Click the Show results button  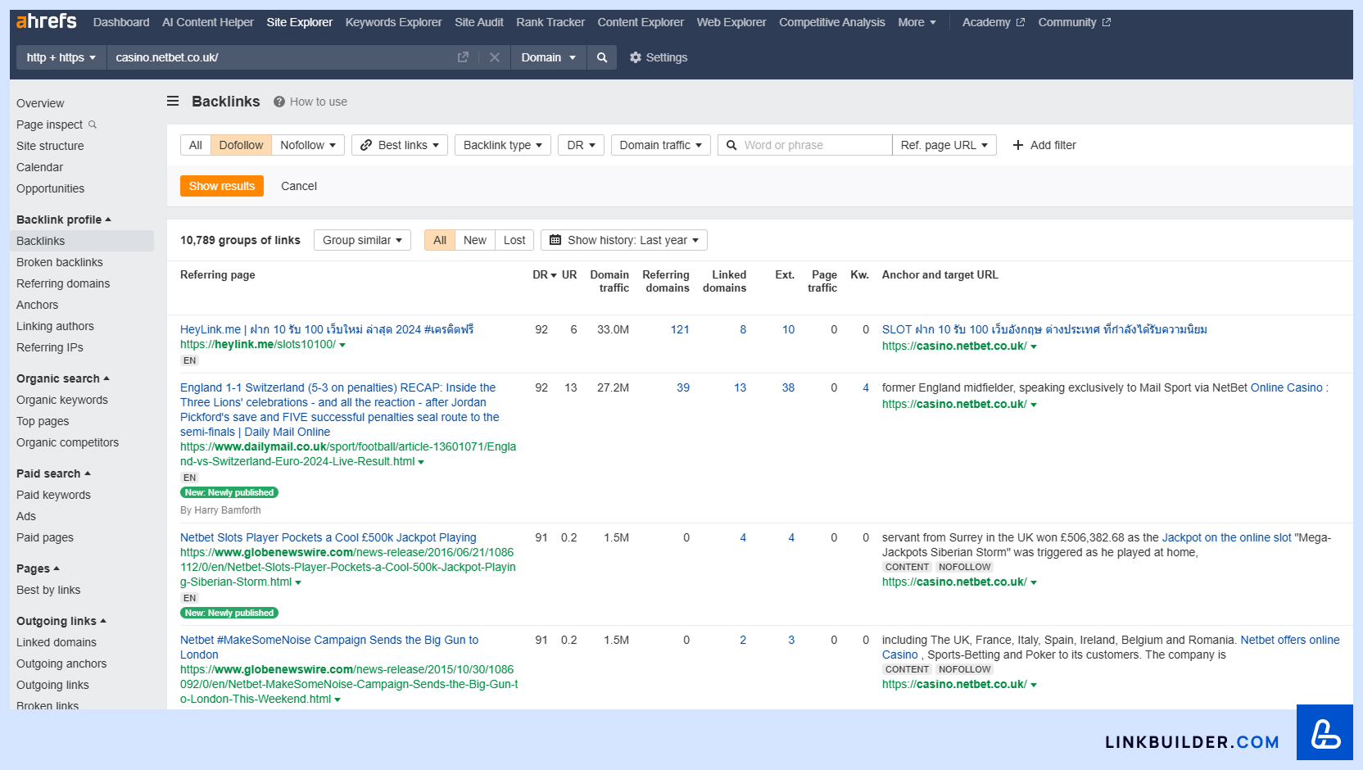[222, 186]
